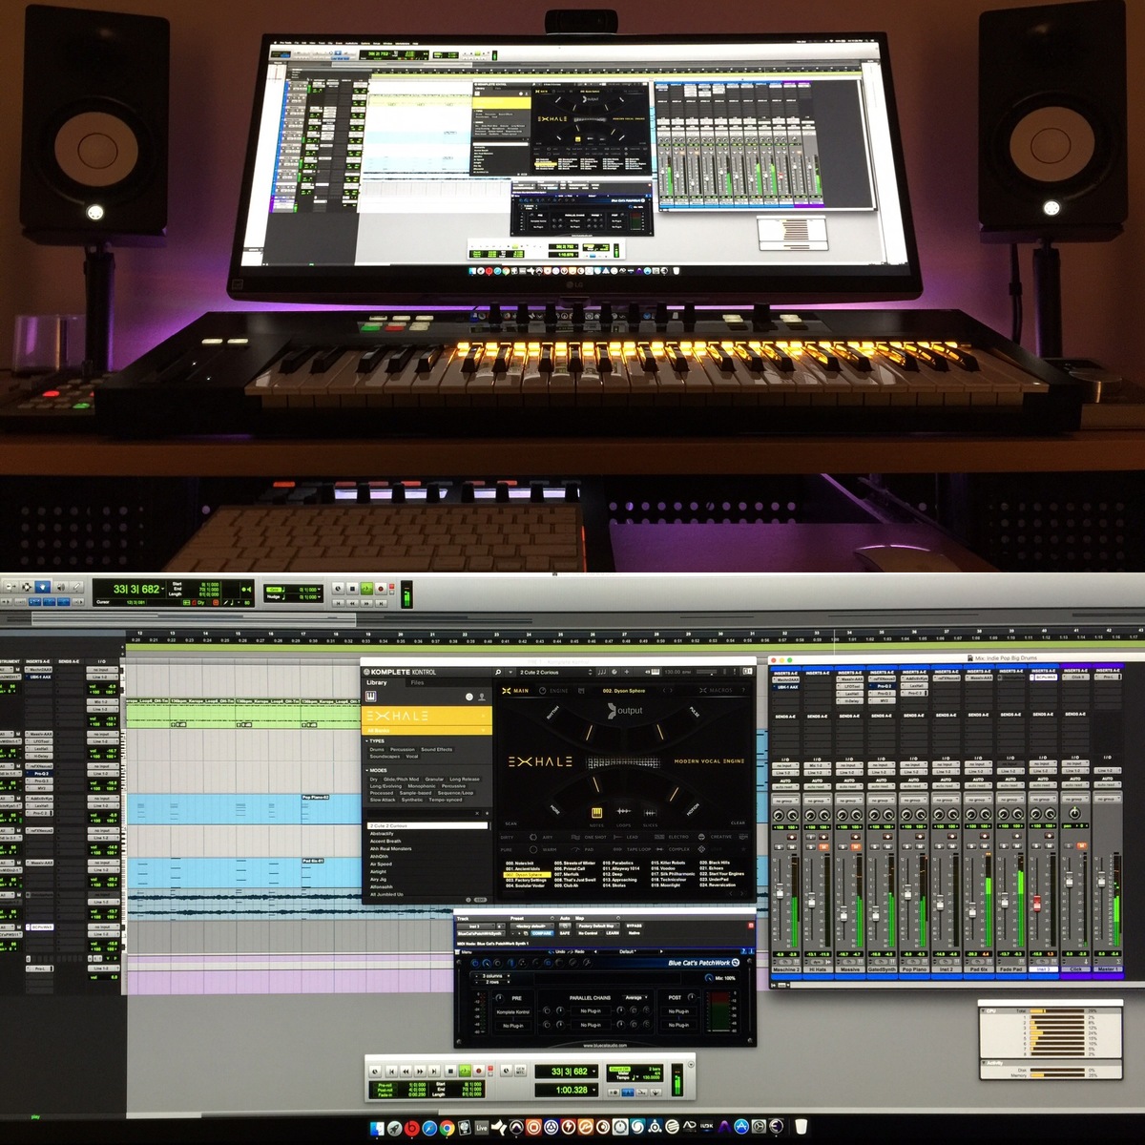Click Komplete Kontrol slot in PRE chain
The height and width of the screenshot is (1145, 1145).
(513, 1012)
